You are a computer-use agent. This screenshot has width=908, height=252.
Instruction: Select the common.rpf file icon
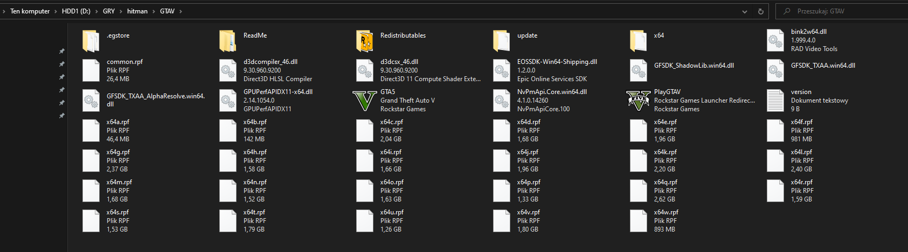[91, 70]
